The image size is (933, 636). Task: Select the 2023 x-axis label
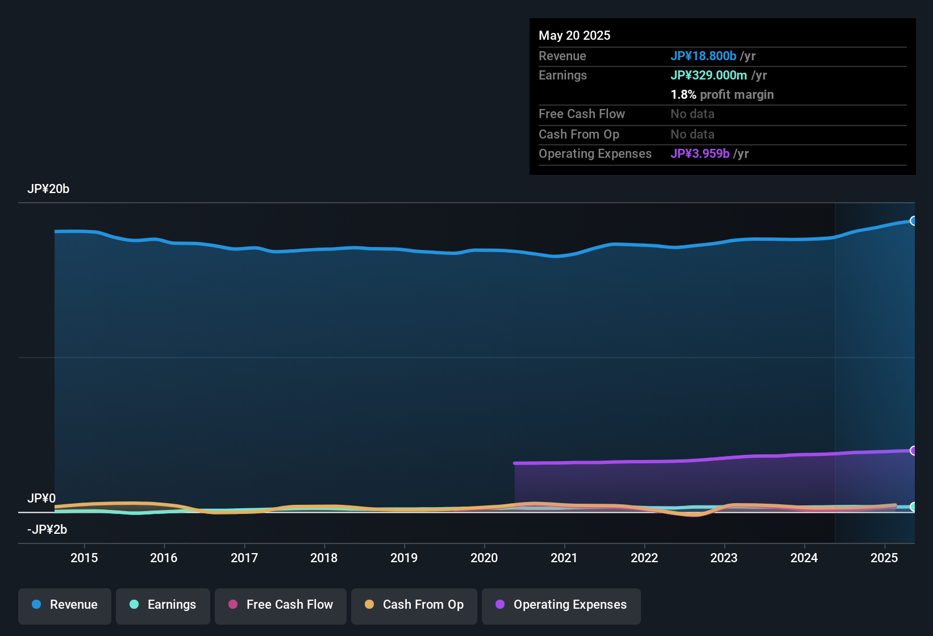724,558
